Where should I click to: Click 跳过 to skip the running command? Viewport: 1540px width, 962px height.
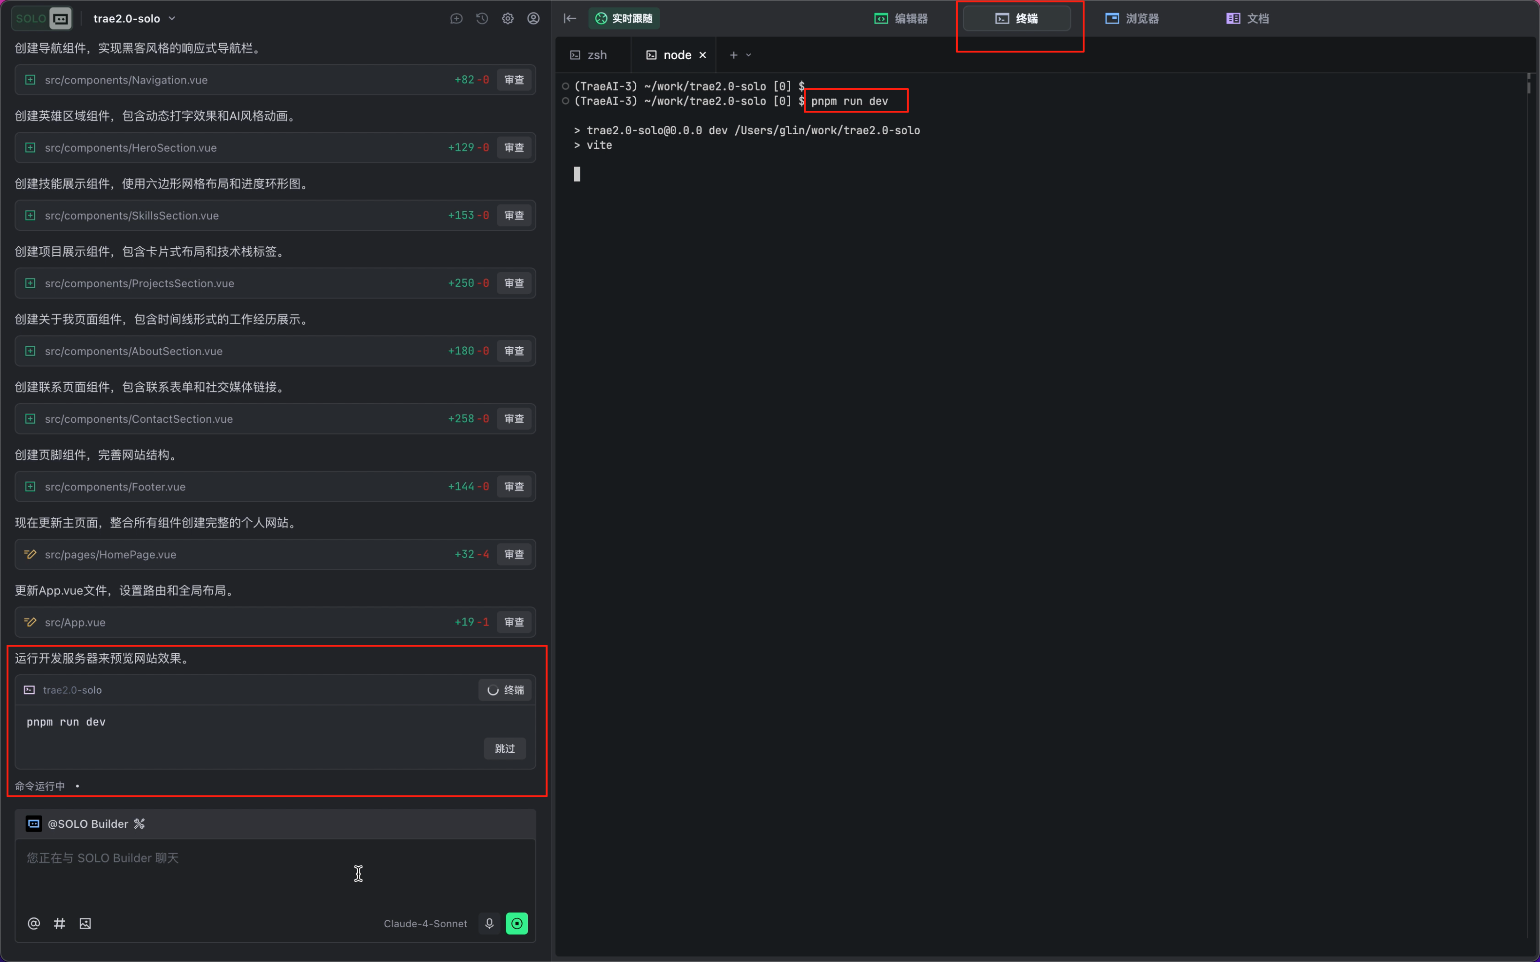tap(504, 748)
